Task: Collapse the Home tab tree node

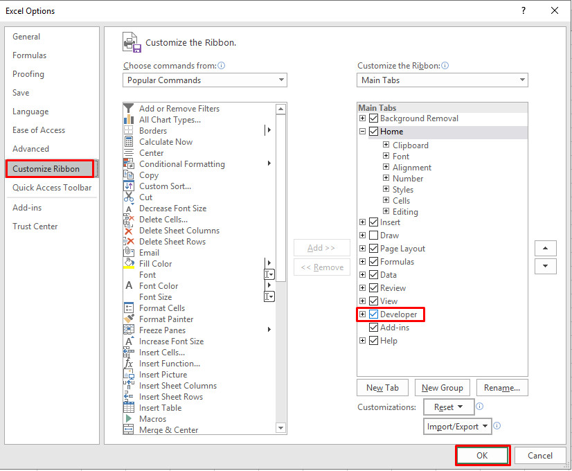Action: pos(363,131)
